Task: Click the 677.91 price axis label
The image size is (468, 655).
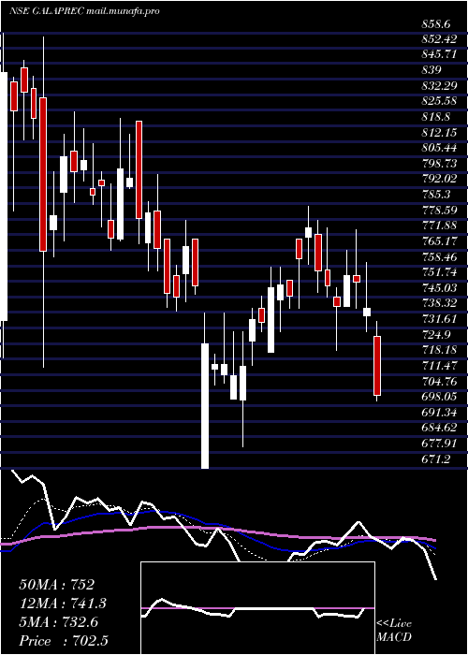Action: point(440,443)
